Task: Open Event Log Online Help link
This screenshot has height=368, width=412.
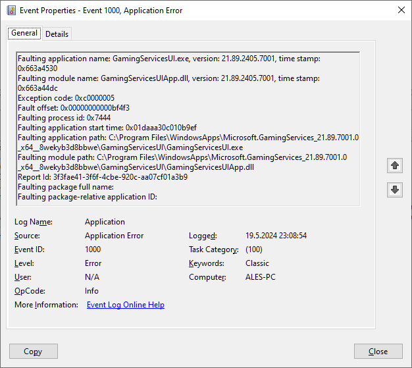Action: [x=126, y=305]
